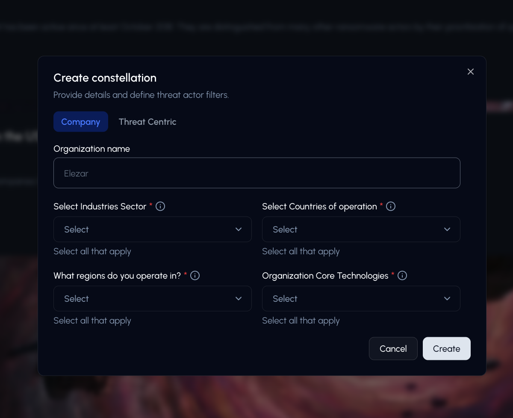Click "Select all that apply" under Countries of operation
513x418 pixels.
301,251
